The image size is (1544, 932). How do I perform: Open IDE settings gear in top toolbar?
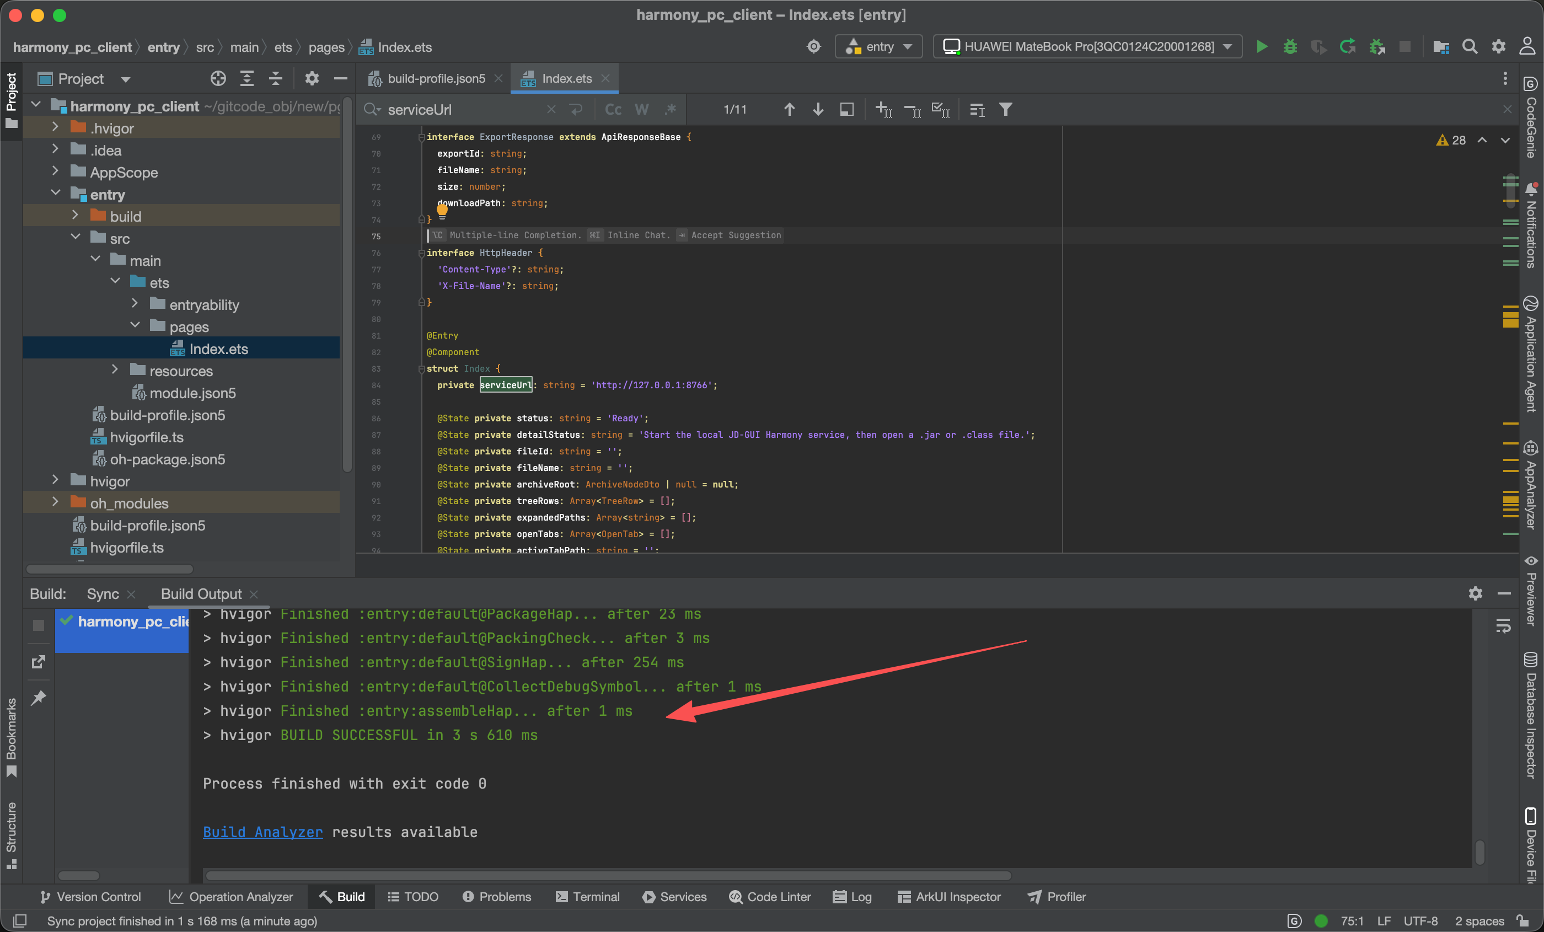click(x=1498, y=46)
